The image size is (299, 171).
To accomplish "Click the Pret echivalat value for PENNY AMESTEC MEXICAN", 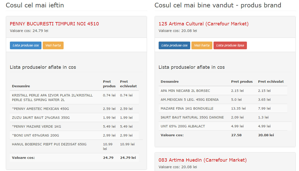I will tap(126, 109).
